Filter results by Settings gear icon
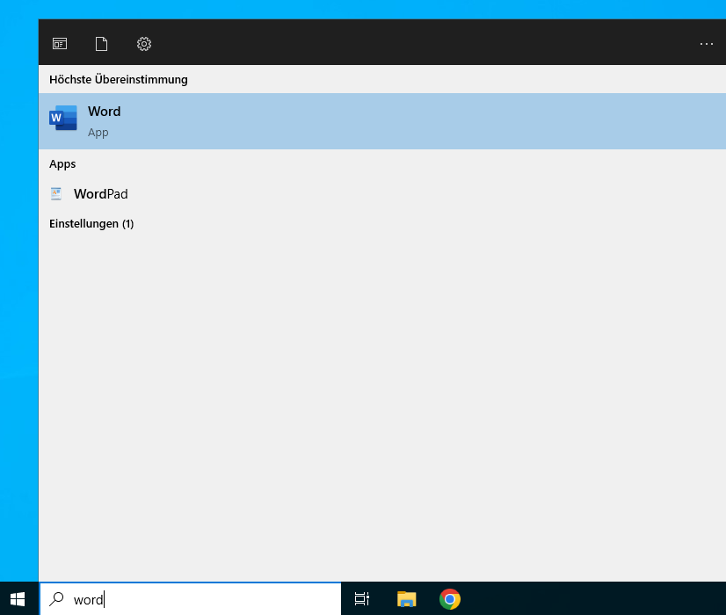The height and width of the screenshot is (615, 726). tap(144, 44)
